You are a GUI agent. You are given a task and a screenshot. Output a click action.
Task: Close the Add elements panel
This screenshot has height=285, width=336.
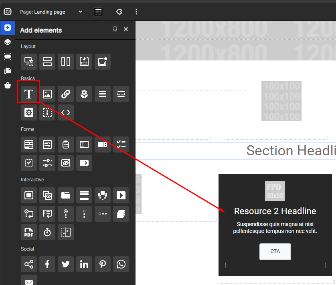(126, 29)
